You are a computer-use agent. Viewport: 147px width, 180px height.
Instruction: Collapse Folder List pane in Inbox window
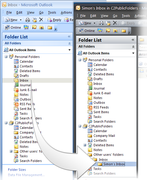[x=69, y=37]
